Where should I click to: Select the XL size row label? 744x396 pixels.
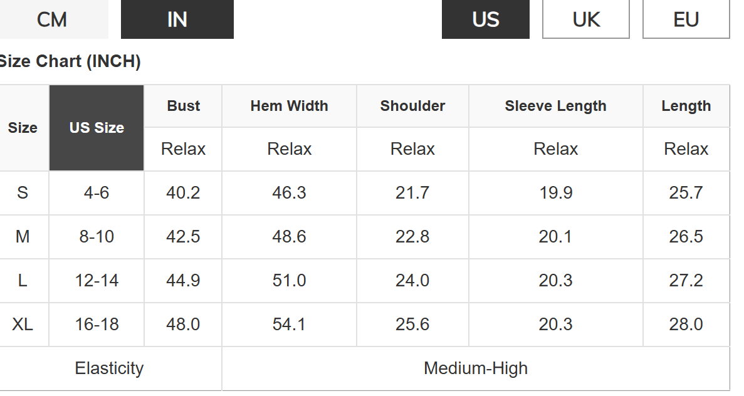(23, 324)
